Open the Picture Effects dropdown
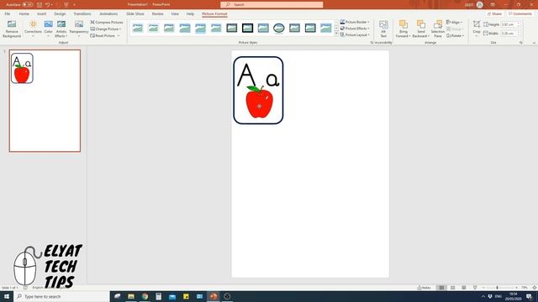 (x=355, y=29)
